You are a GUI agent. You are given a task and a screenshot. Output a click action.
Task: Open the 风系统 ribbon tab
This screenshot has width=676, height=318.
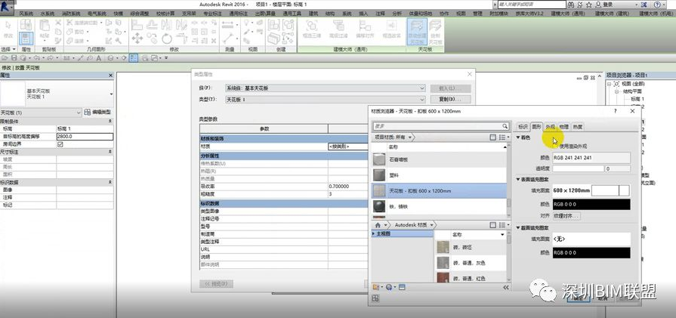[x=26, y=14]
